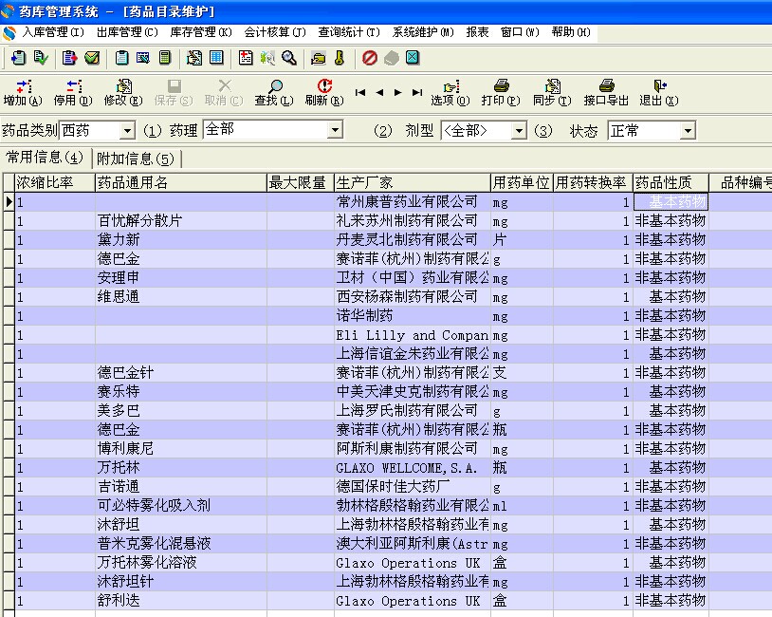Click the magnifying glass icon in top toolbar

point(289,58)
